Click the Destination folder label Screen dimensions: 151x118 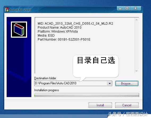click(45, 78)
